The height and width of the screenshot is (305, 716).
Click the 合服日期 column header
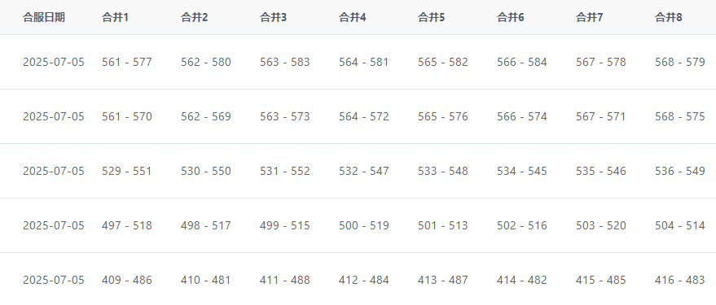click(x=44, y=17)
